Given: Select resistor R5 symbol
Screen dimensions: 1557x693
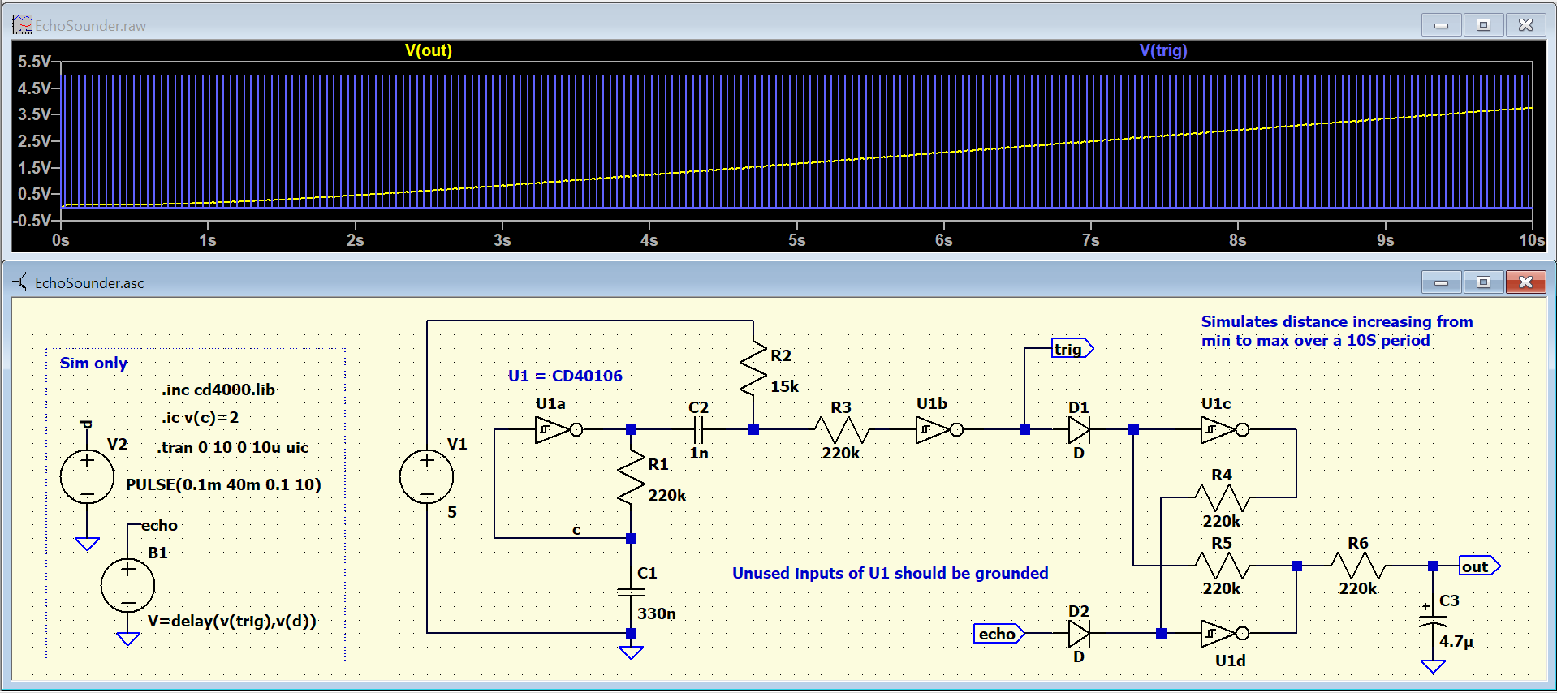Looking at the screenshot, I should tap(1222, 566).
